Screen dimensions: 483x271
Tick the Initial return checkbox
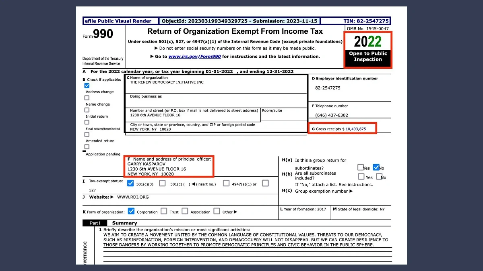click(x=87, y=110)
